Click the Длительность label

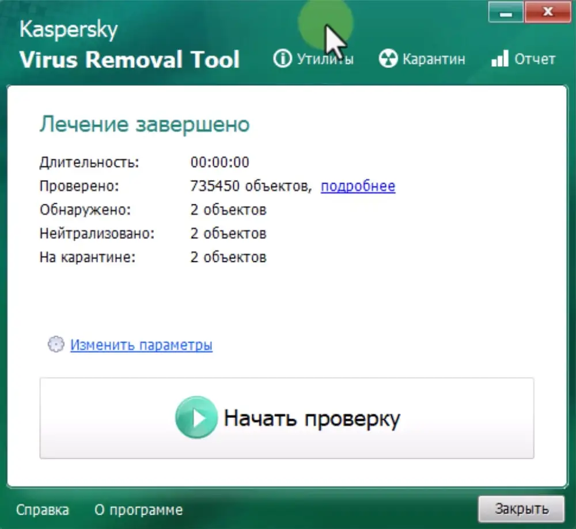(89, 162)
